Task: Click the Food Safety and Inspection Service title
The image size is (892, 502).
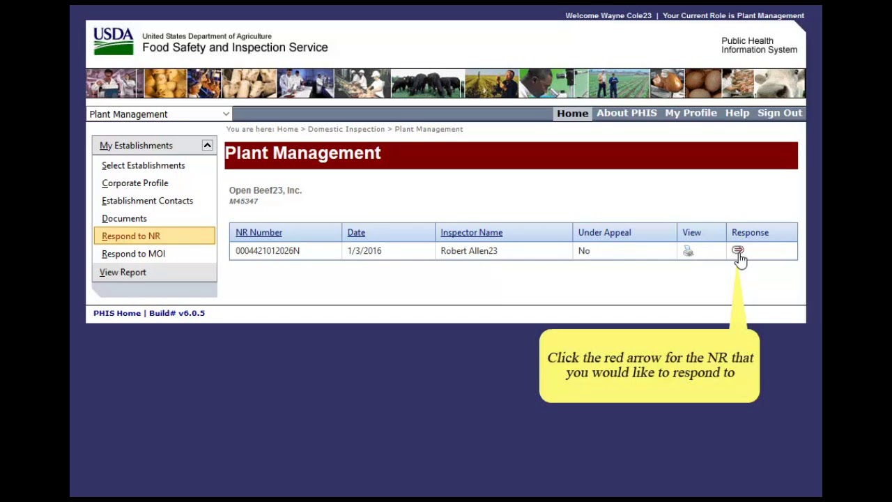Action: (235, 47)
